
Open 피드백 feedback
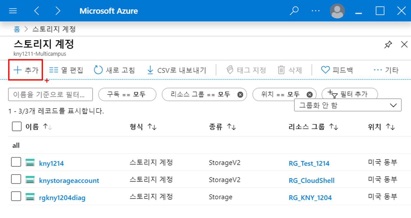coord(337,70)
